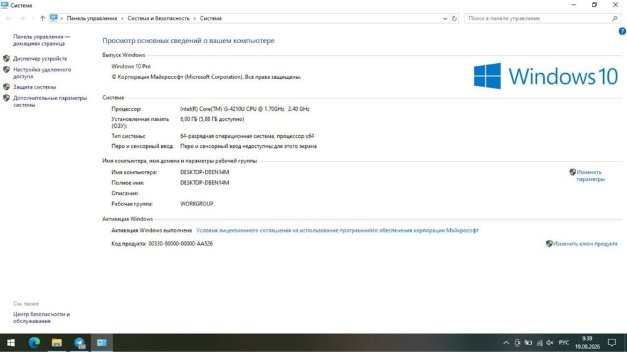Click the 64-разрядная system type value

[x=247, y=136]
